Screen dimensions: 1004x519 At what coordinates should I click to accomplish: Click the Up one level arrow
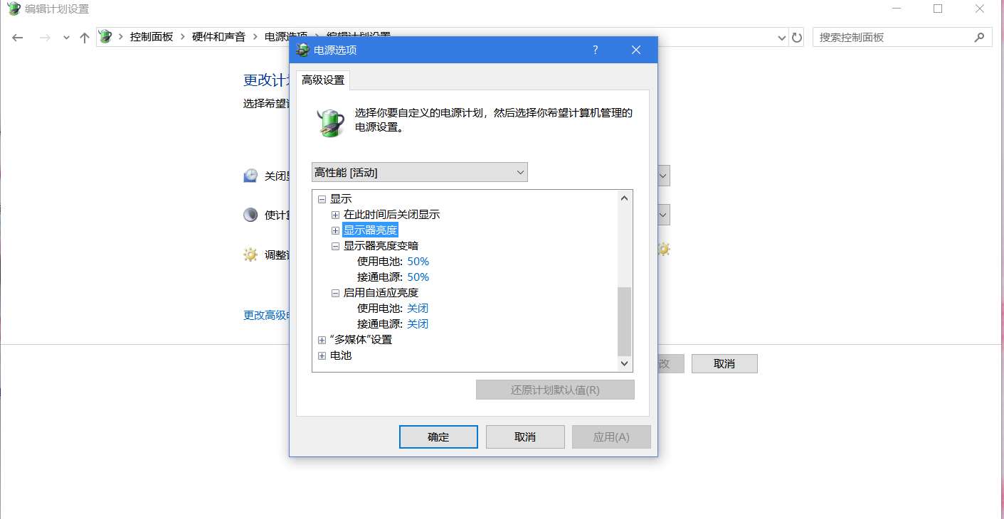[x=85, y=38]
